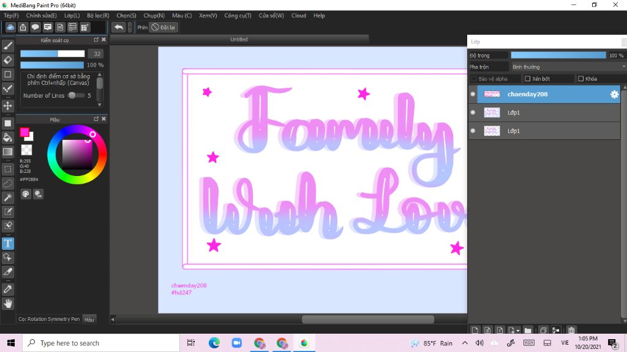Select the Brush tool
The width and height of the screenshot is (627, 352).
pos(7,46)
